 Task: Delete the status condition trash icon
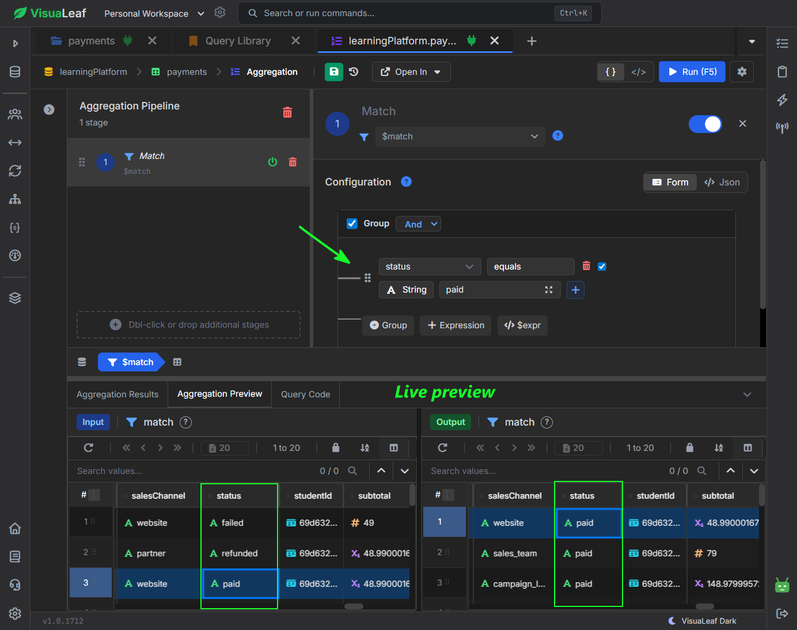click(586, 266)
